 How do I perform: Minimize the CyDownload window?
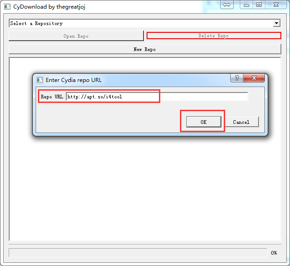pos(247,5)
